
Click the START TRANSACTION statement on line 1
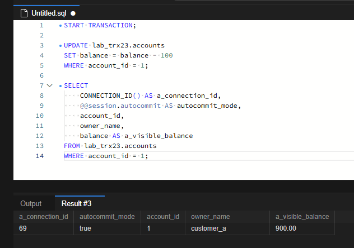pyautogui.click(x=100, y=25)
